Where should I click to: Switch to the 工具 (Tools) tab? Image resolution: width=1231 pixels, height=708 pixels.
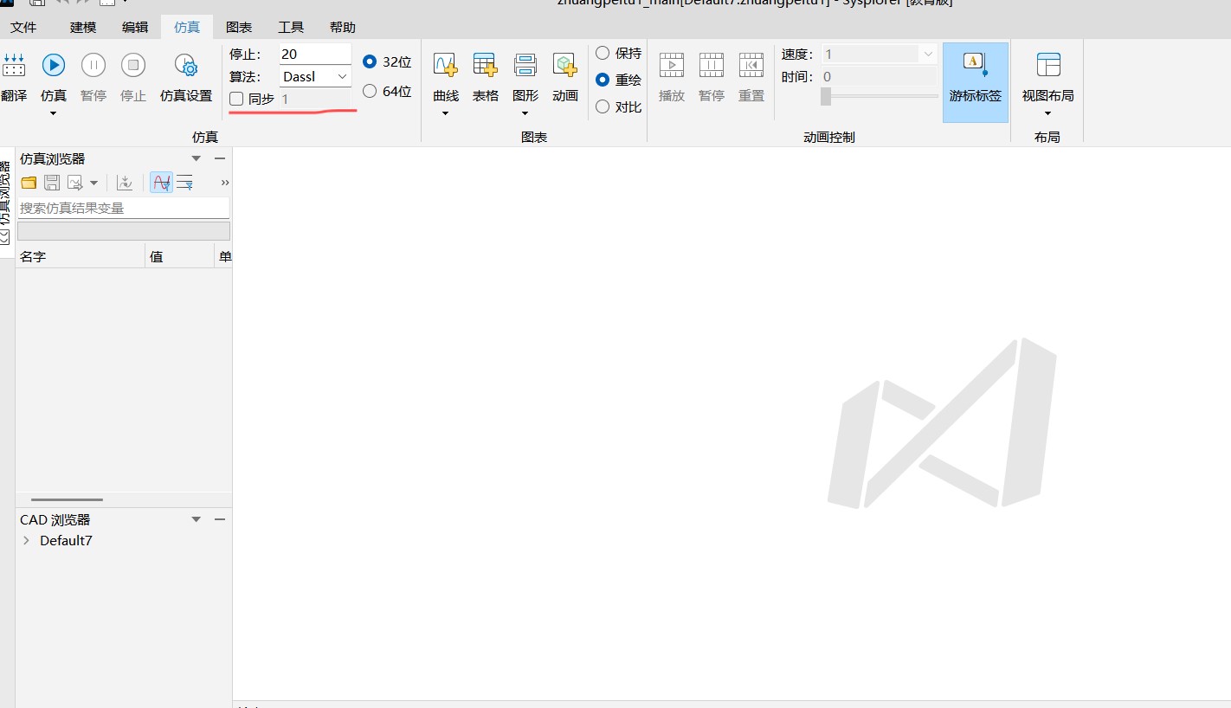tap(291, 27)
